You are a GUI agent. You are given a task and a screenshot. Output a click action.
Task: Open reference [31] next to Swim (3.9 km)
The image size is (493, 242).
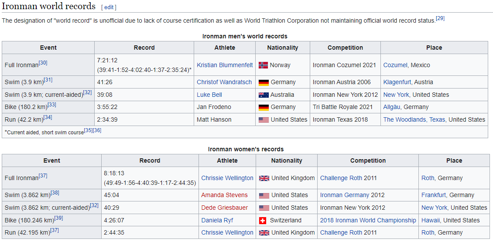48,80
